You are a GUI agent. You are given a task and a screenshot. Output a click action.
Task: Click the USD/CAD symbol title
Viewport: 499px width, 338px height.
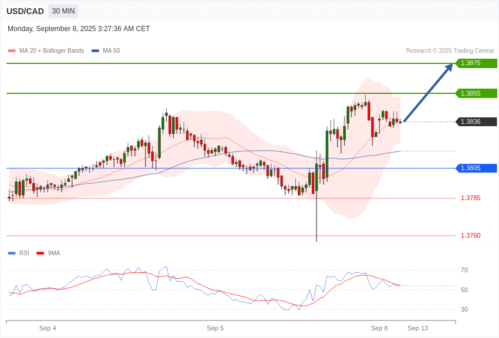click(x=25, y=11)
